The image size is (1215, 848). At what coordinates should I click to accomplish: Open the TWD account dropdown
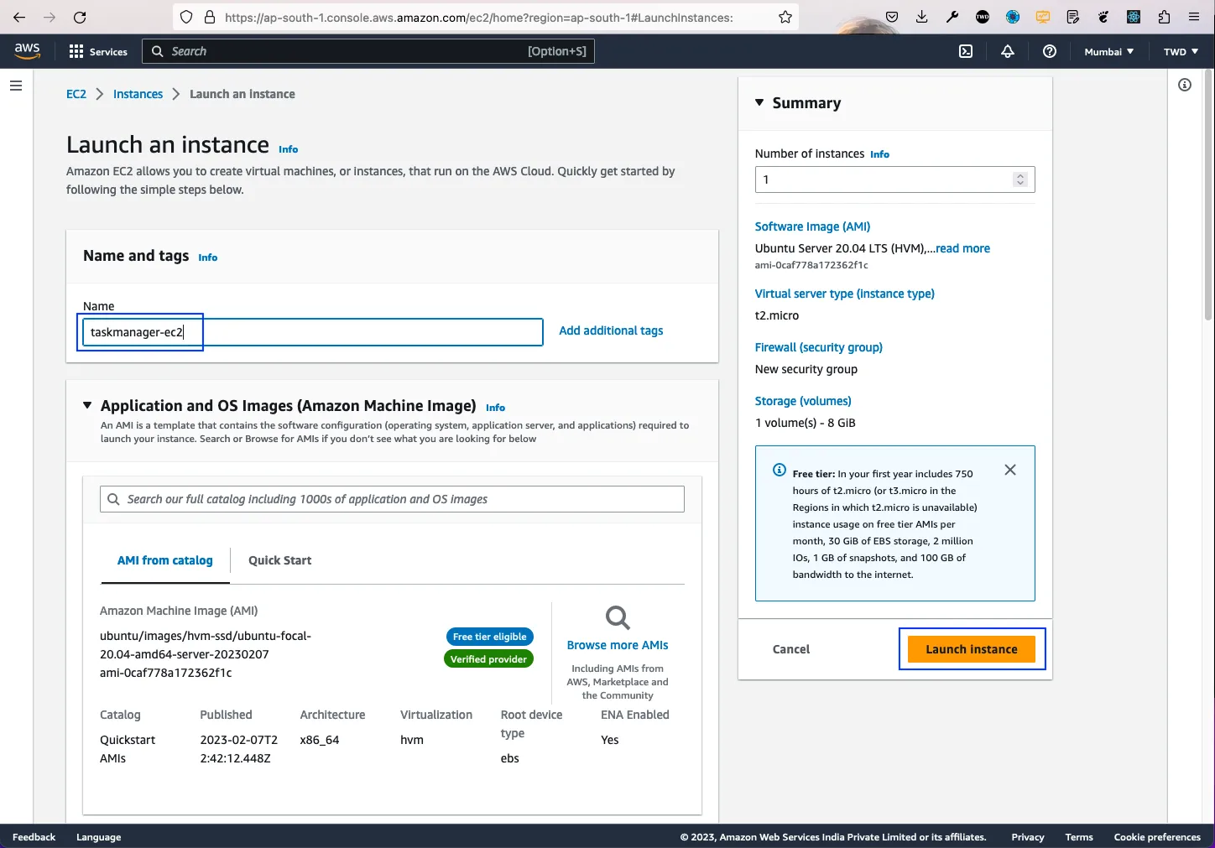click(1181, 51)
